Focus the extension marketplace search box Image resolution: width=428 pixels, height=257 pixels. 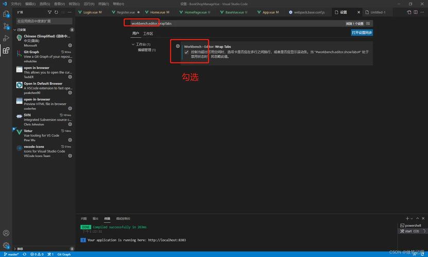[x=44, y=21]
